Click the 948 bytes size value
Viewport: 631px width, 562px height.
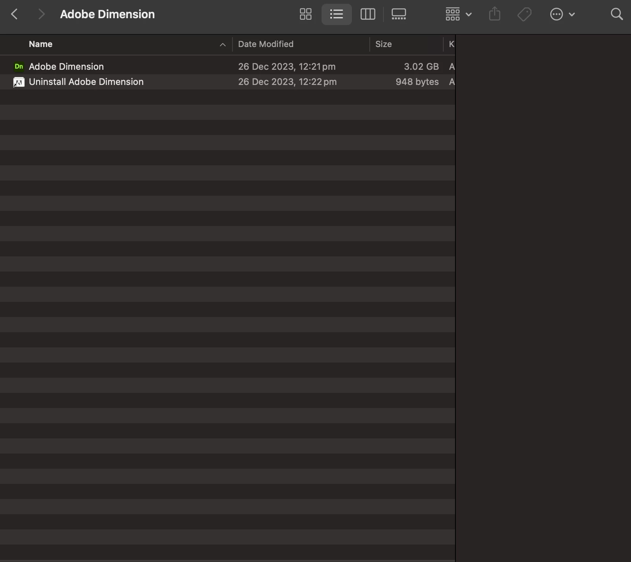coord(417,82)
